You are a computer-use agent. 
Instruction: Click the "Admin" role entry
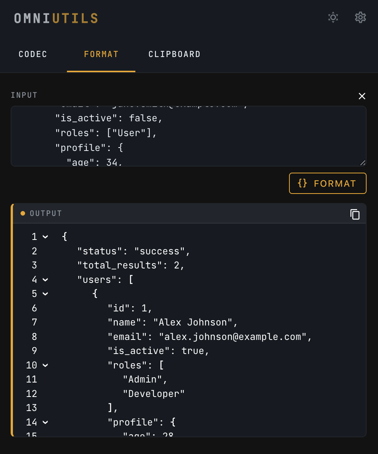click(145, 379)
